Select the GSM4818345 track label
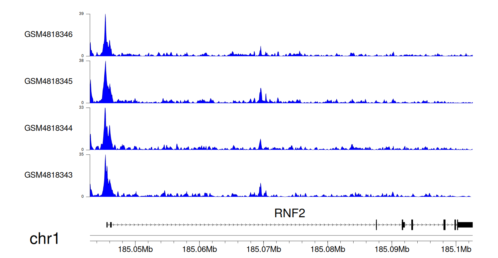Viewport: 498px width, 258px height. [x=48, y=81]
